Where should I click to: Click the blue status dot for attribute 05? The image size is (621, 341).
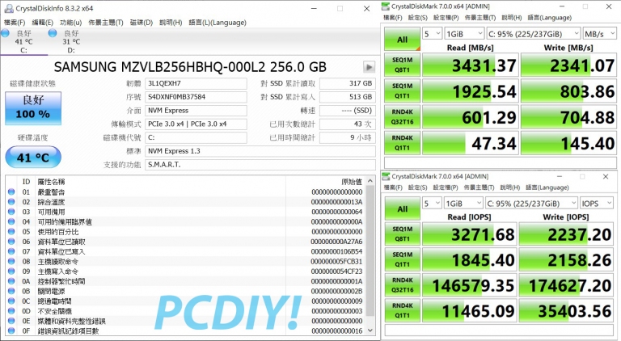pos(11,231)
